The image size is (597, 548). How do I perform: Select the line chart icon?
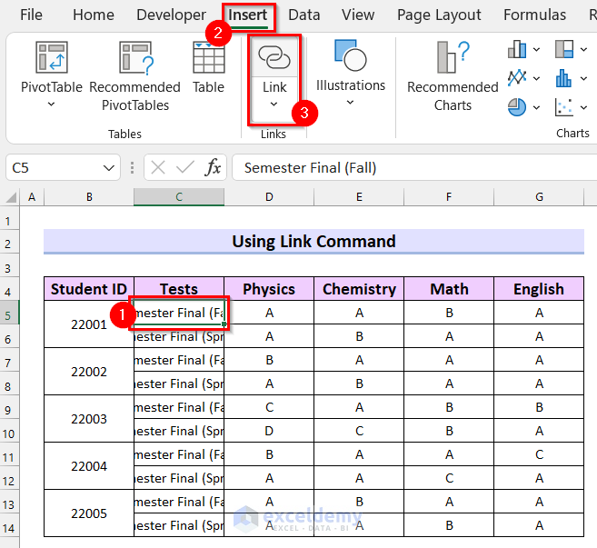coord(518,77)
